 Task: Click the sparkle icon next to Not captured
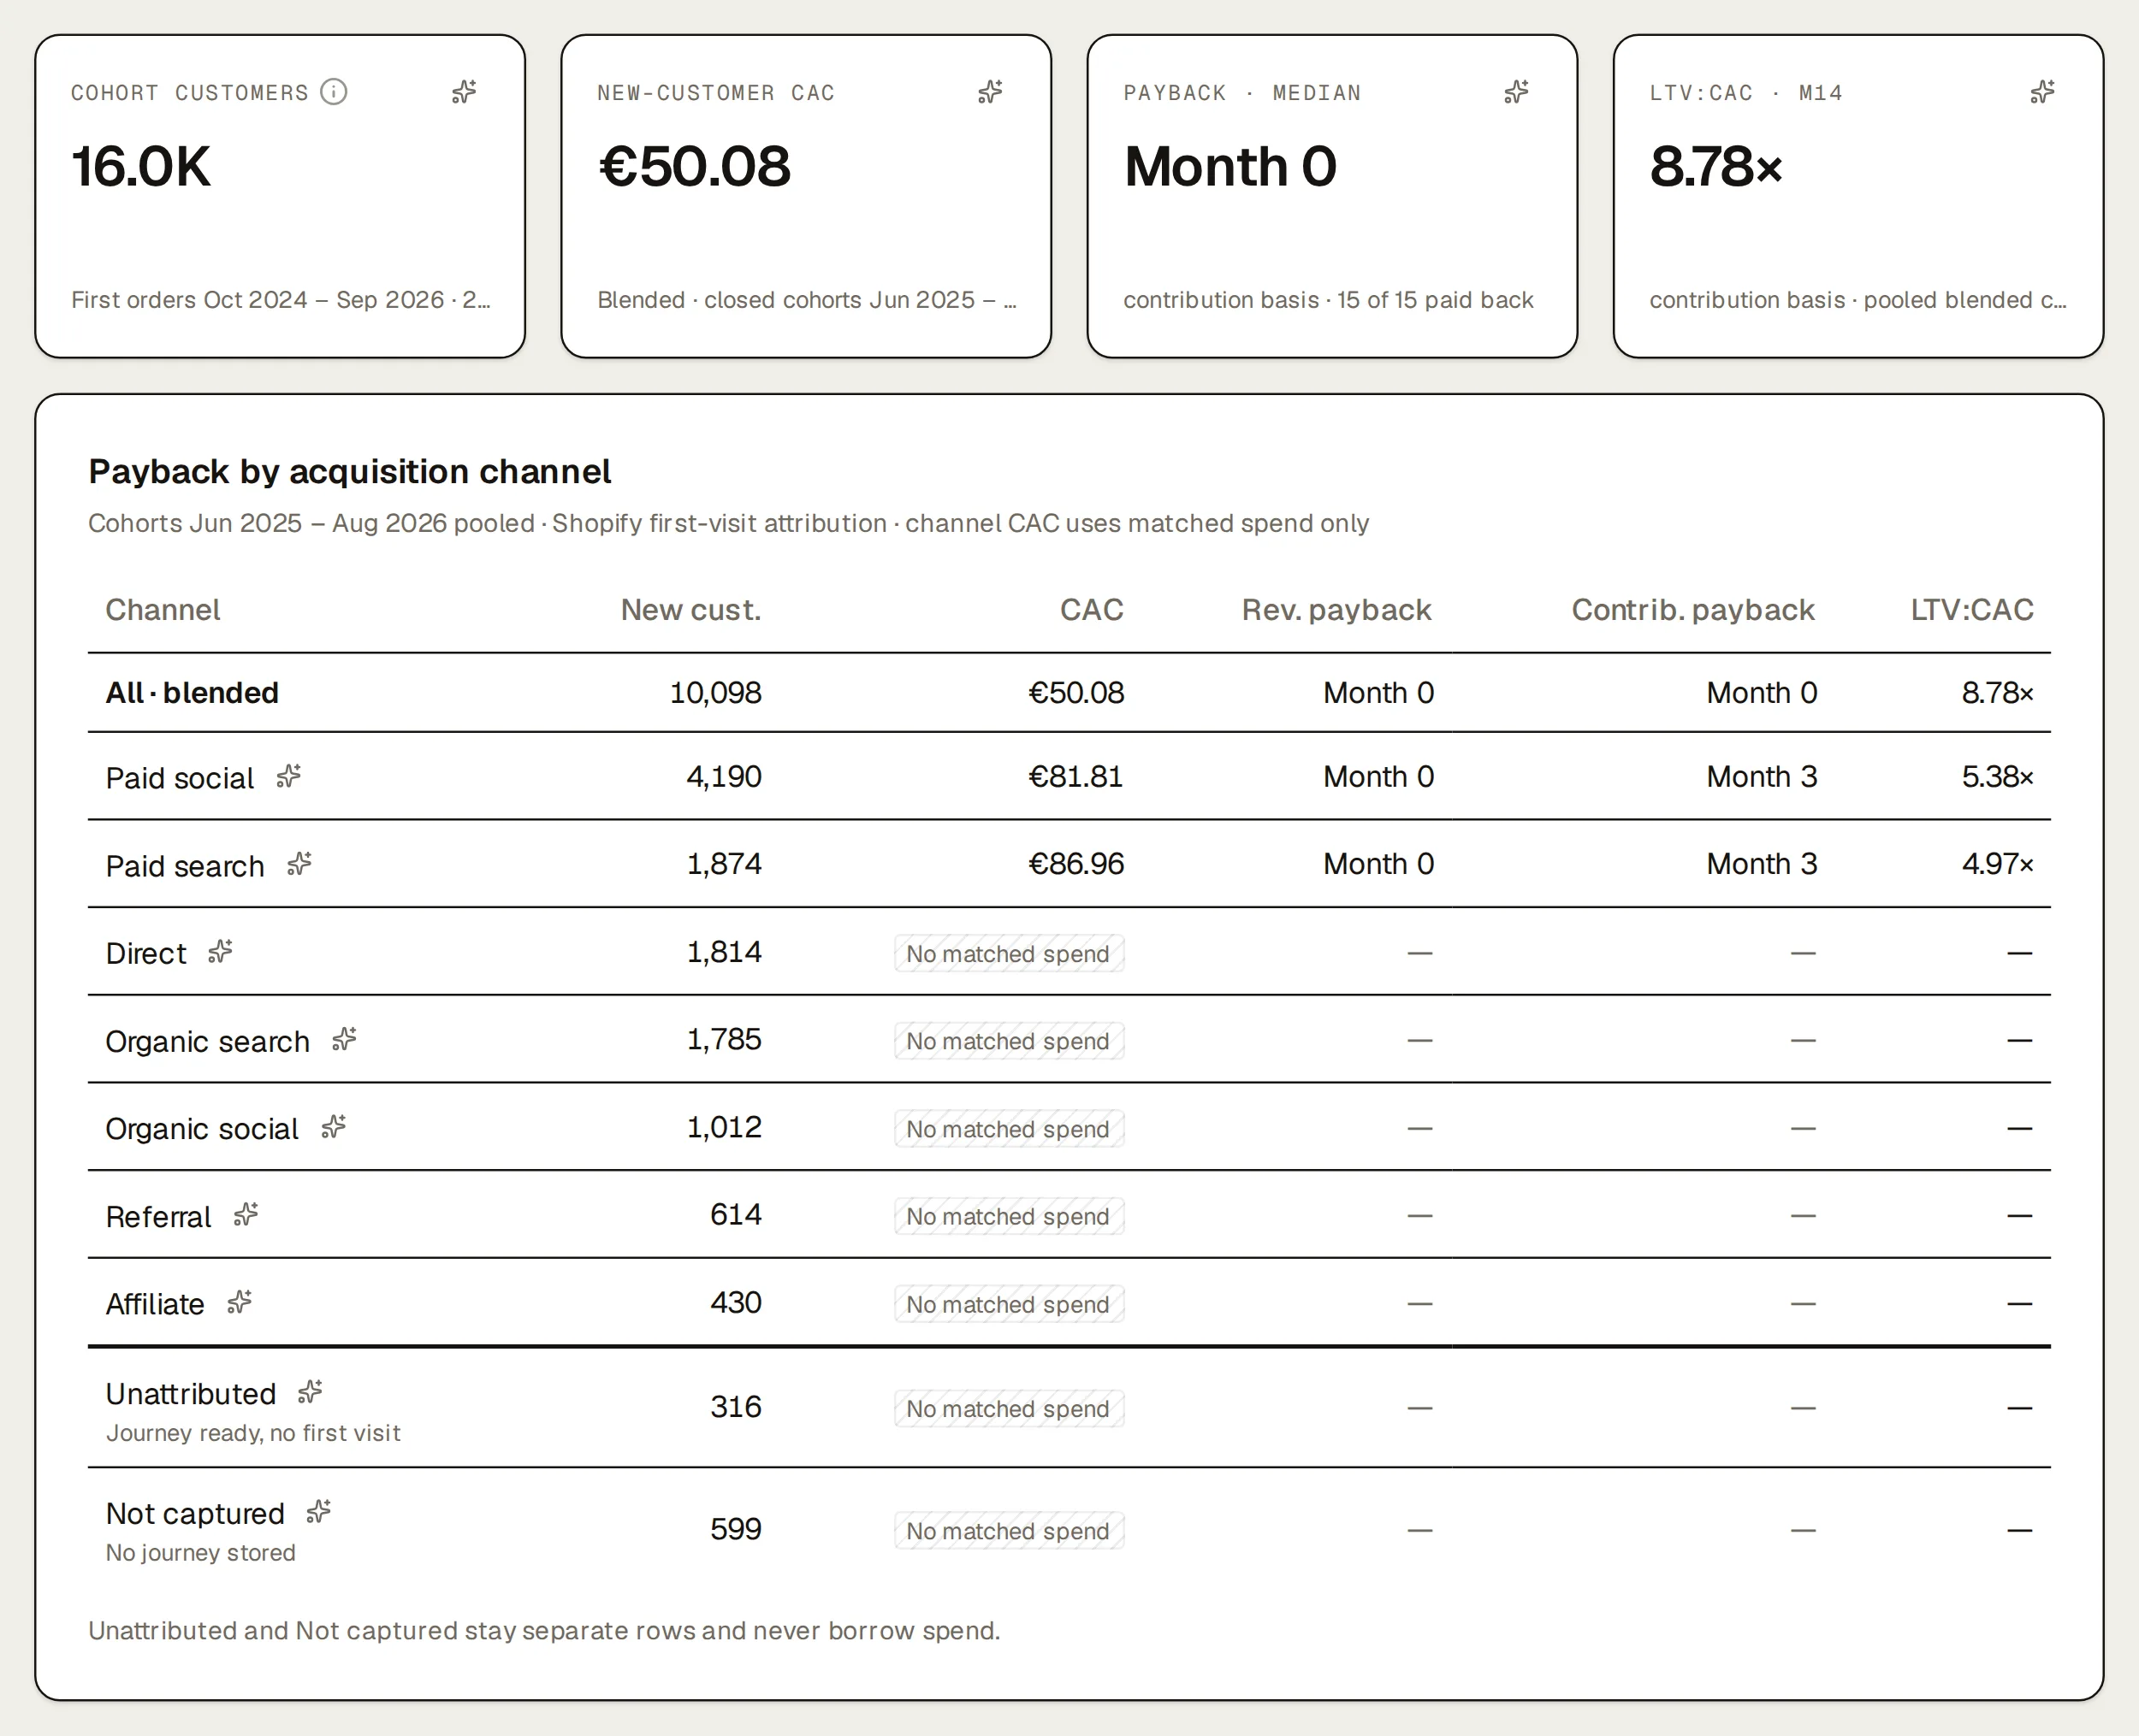click(x=319, y=1512)
